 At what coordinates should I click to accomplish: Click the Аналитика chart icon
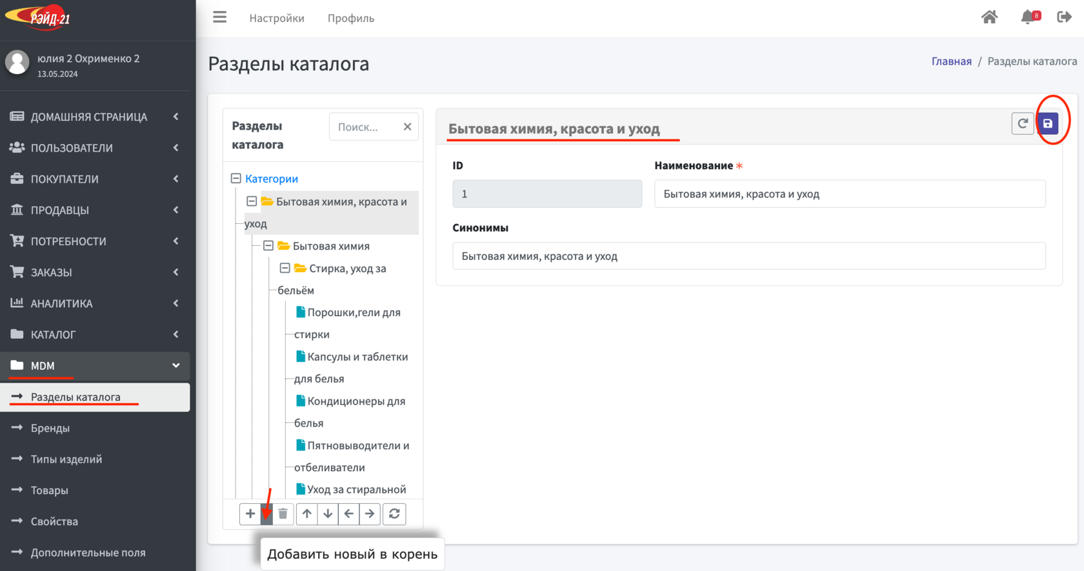point(17,303)
